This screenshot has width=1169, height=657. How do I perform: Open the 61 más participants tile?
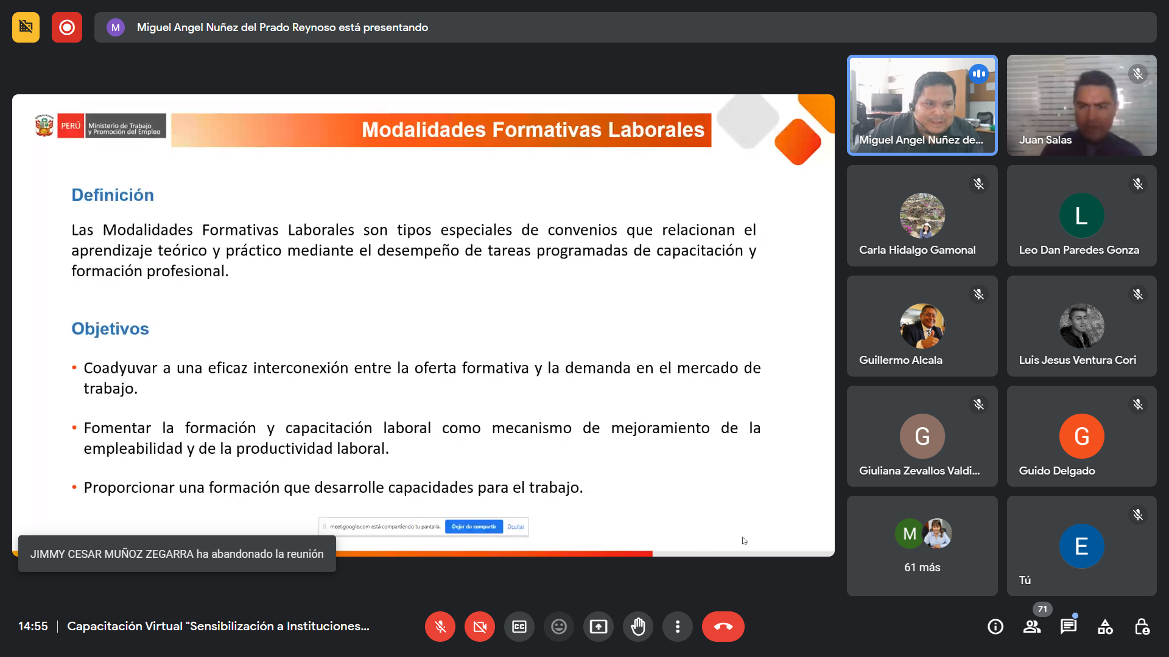[922, 546]
